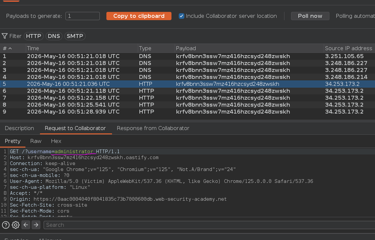Select interaction row 8 at 00:51:25.541

point(188,105)
